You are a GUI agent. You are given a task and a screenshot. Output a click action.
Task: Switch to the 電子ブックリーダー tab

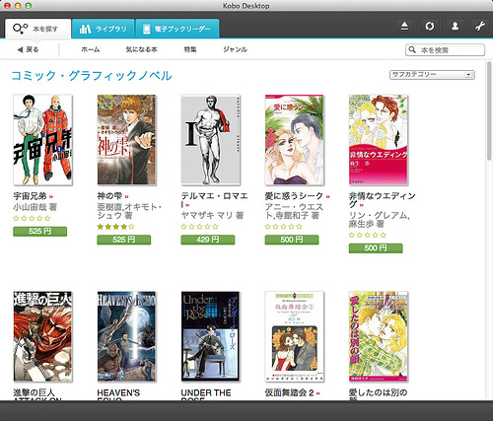pyautogui.click(x=177, y=29)
